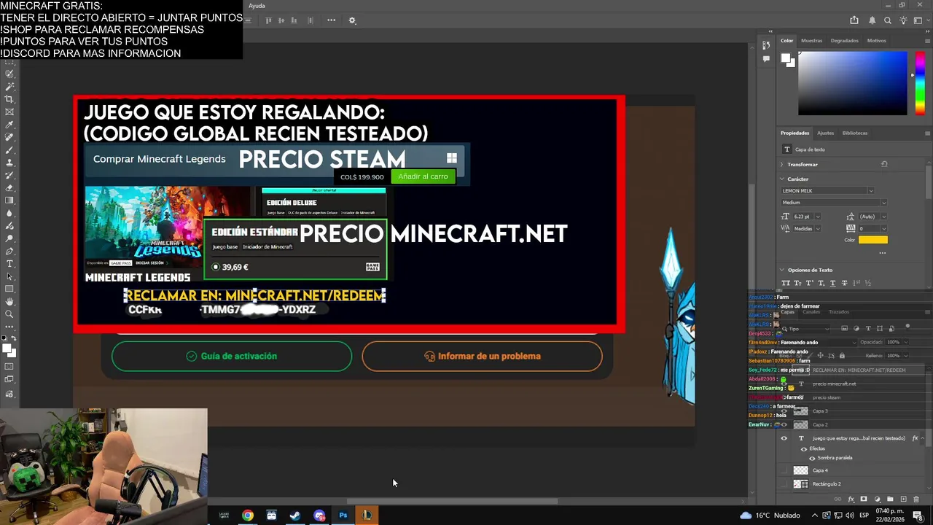
Task: Open the Comments panel icon
Action: pyautogui.click(x=766, y=59)
